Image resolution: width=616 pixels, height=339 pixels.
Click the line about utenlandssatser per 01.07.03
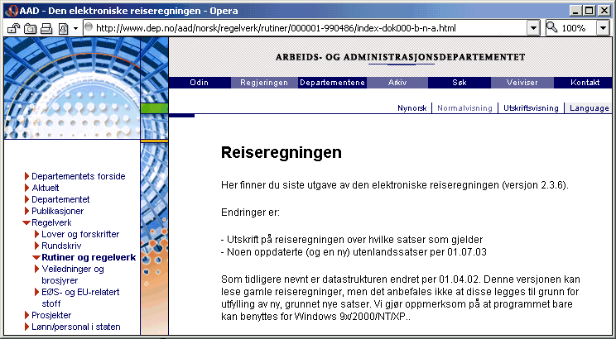tap(354, 252)
